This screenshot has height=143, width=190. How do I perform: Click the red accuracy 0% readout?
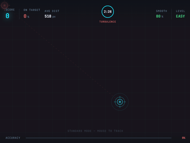pyautogui.click(x=183, y=138)
